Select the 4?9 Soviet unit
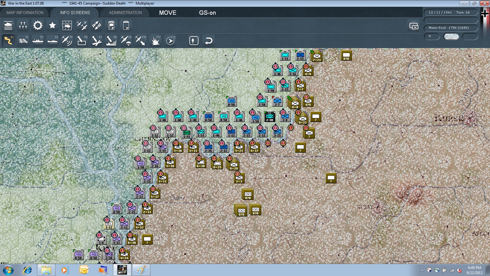Screen dimensions: 490x276 308,101
